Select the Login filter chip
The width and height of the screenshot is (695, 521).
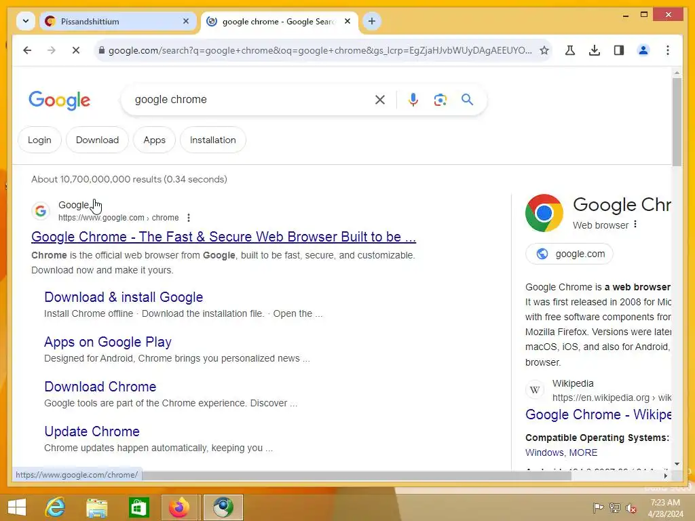39,140
